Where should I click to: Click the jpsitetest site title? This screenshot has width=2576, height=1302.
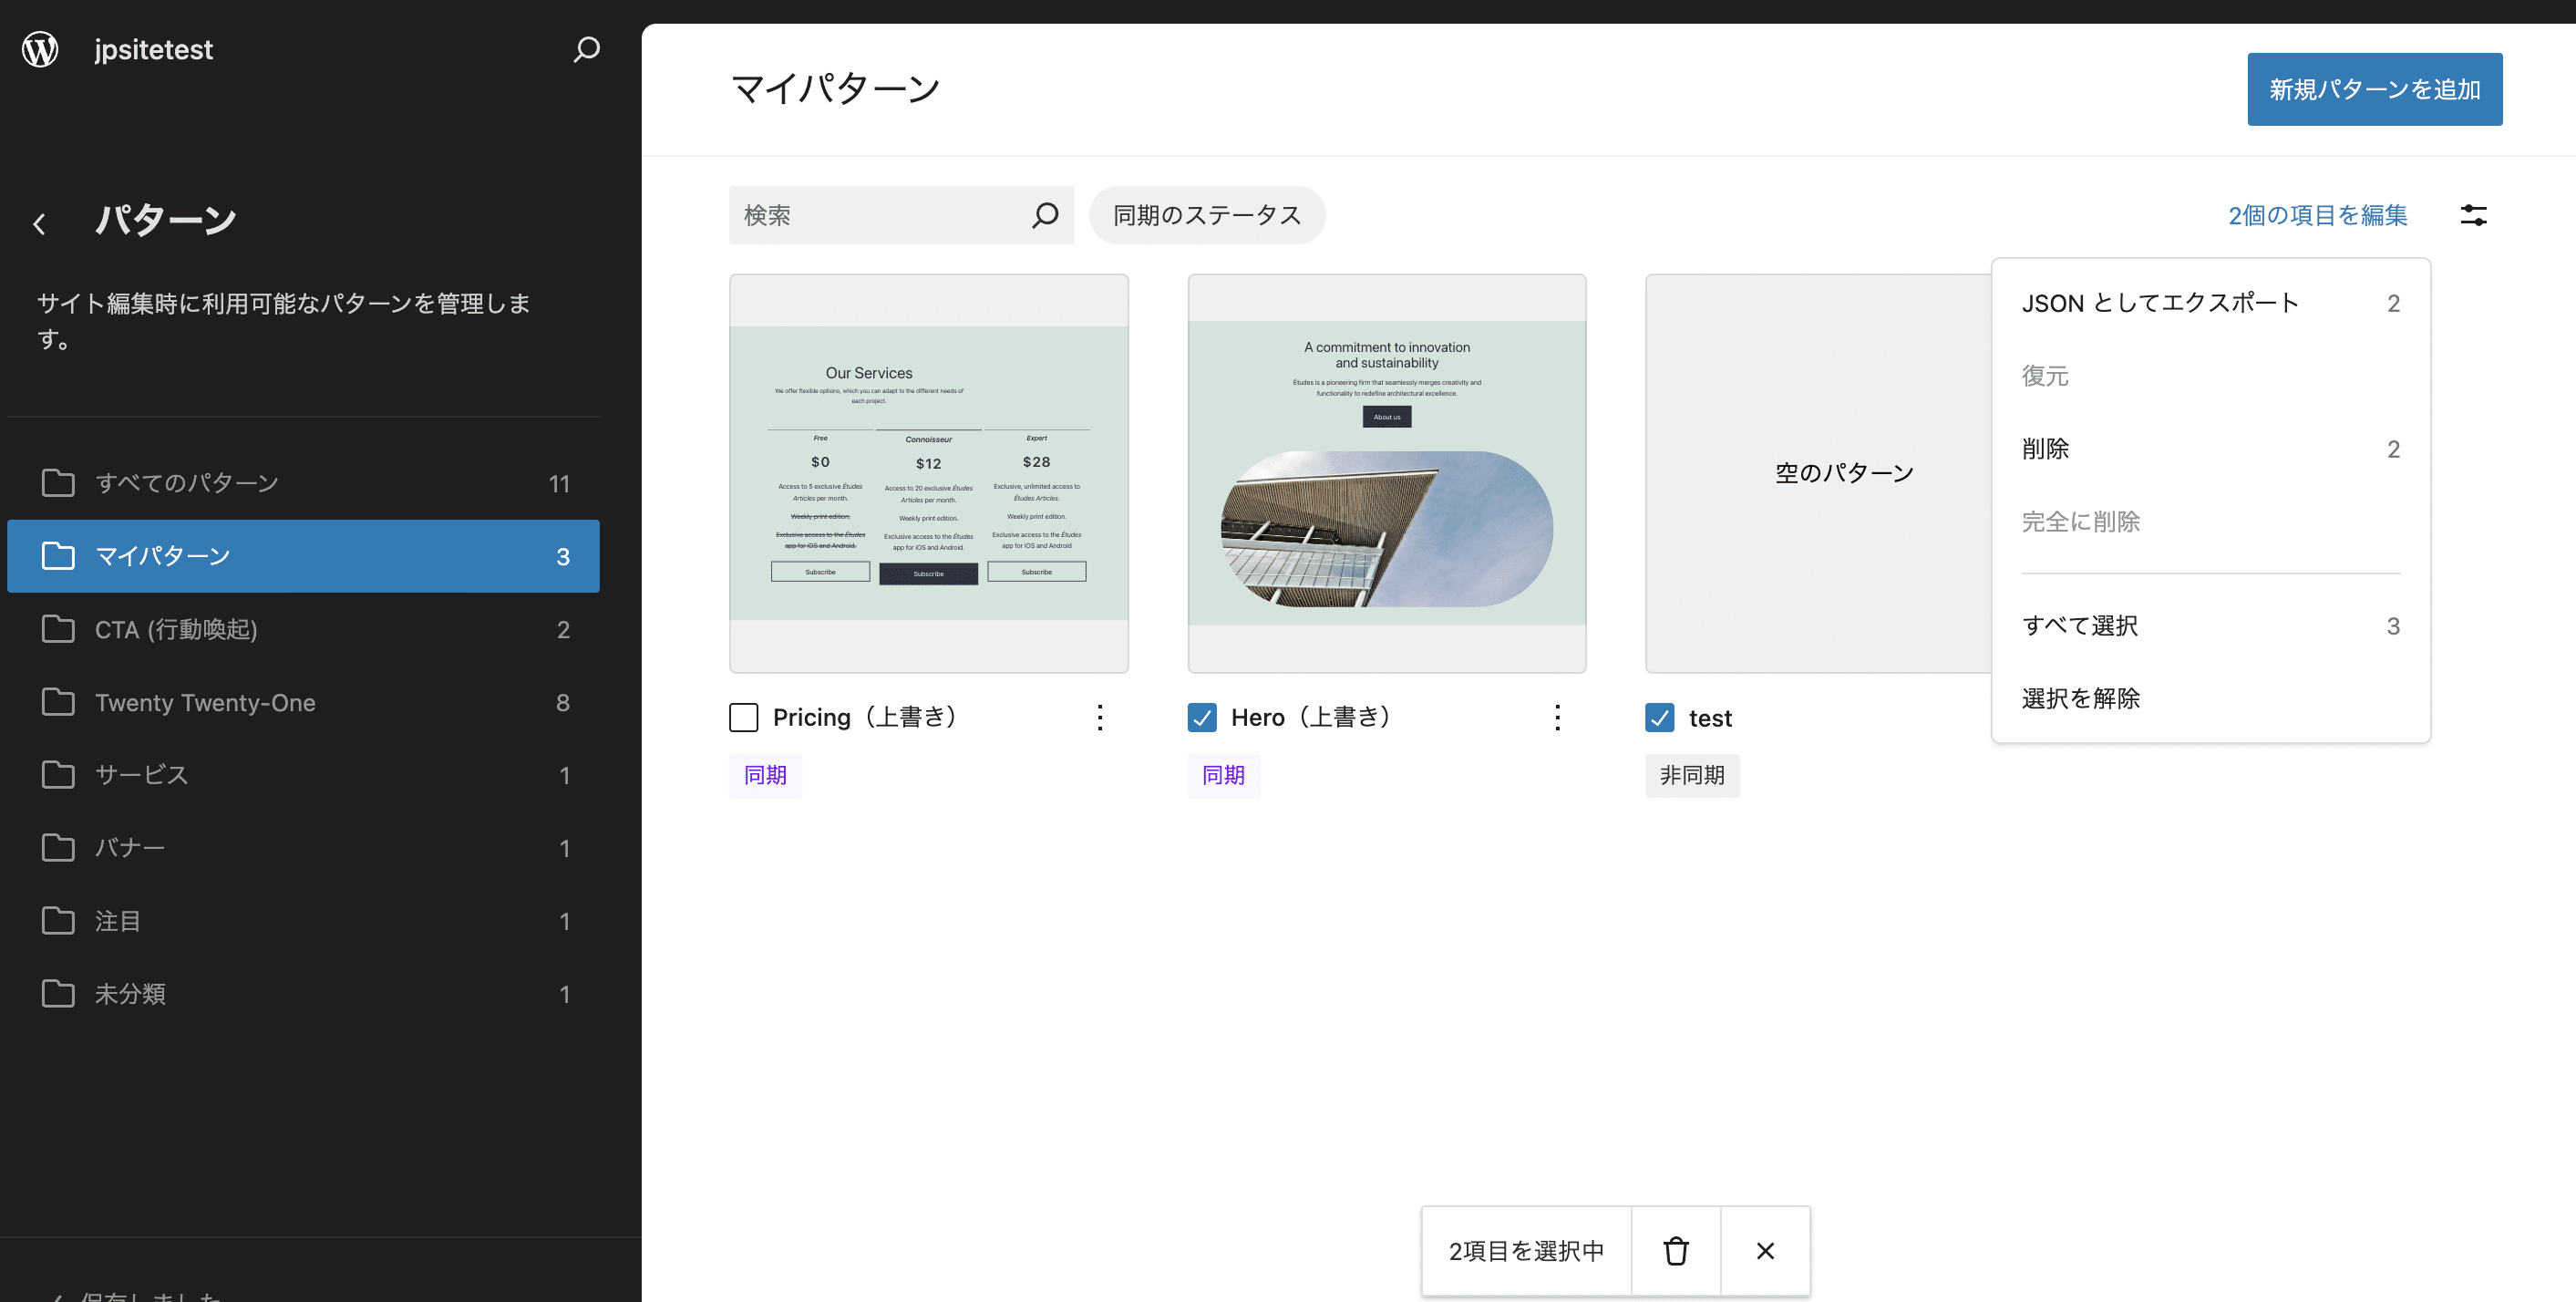pyautogui.click(x=153, y=49)
